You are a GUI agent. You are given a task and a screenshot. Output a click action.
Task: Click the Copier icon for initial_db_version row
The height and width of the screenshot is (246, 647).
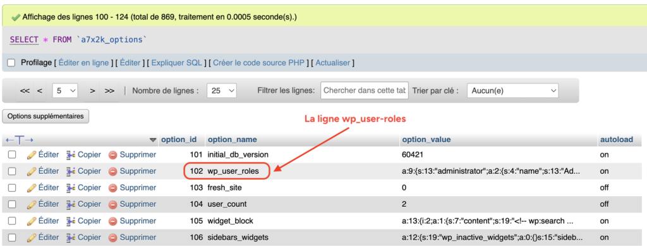coord(71,155)
